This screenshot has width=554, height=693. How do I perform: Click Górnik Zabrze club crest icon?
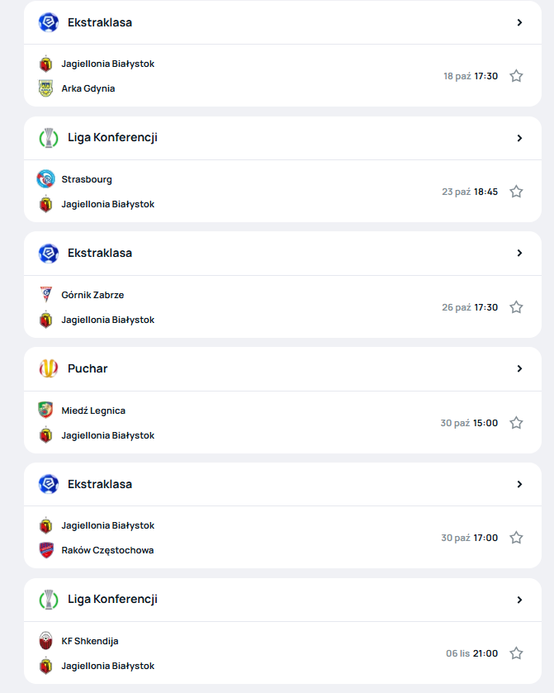pyautogui.click(x=46, y=295)
